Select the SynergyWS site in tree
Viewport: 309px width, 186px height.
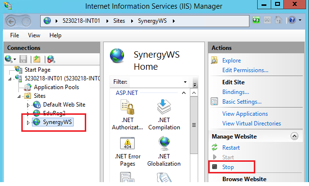[x=57, y=122]
